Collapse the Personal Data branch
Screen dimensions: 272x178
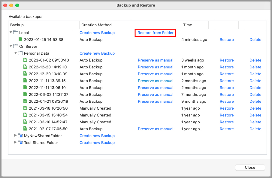(x=15, y=53)
